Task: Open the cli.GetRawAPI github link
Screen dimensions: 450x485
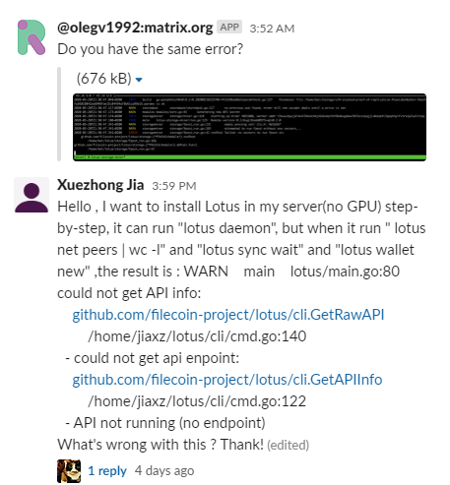Action: [228, 315]
